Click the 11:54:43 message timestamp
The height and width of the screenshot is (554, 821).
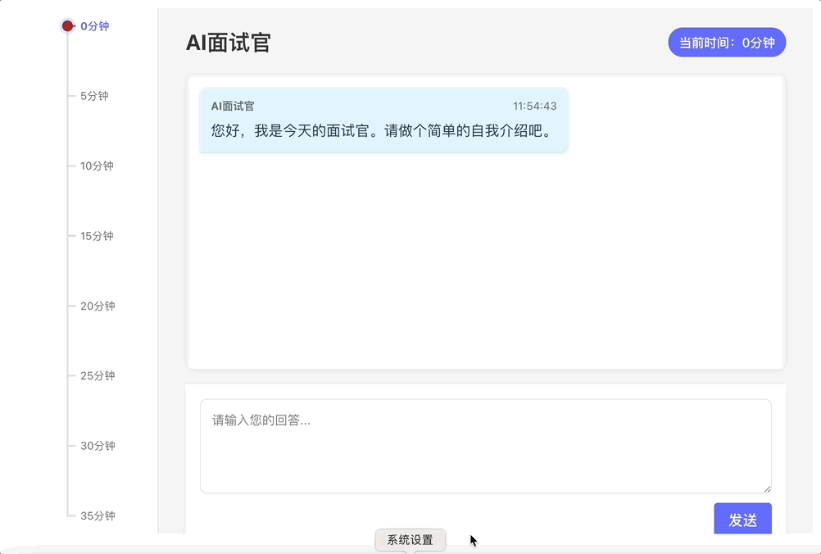coord(535,106)
